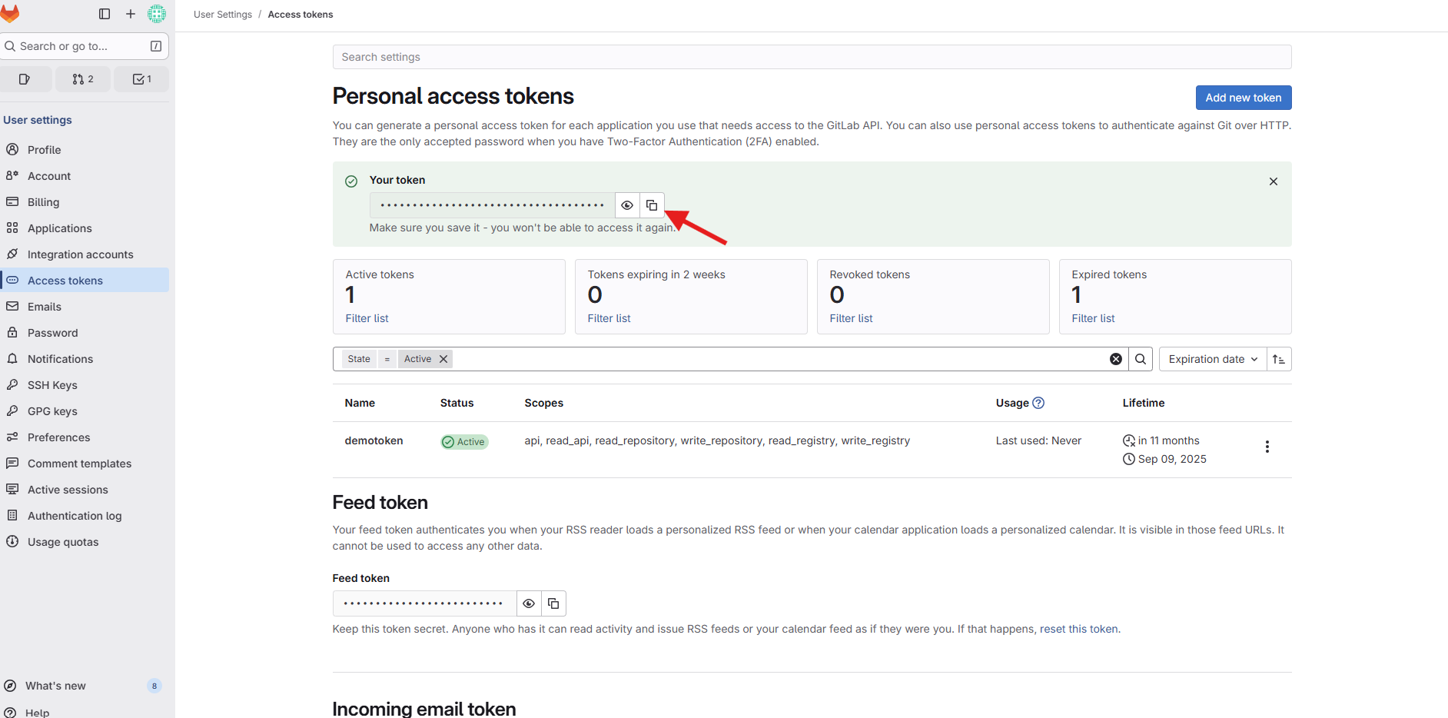This screenshot has width=1448, height=718.
Task: Open the Usage column help icon
Action: 1039,402
